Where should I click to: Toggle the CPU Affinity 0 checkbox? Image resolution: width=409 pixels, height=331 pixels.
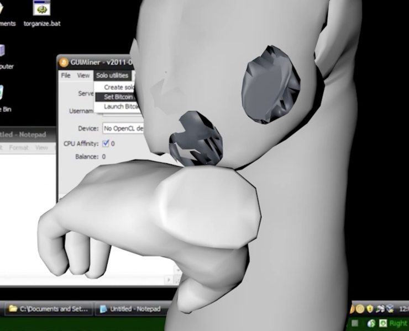pos(106,143)
